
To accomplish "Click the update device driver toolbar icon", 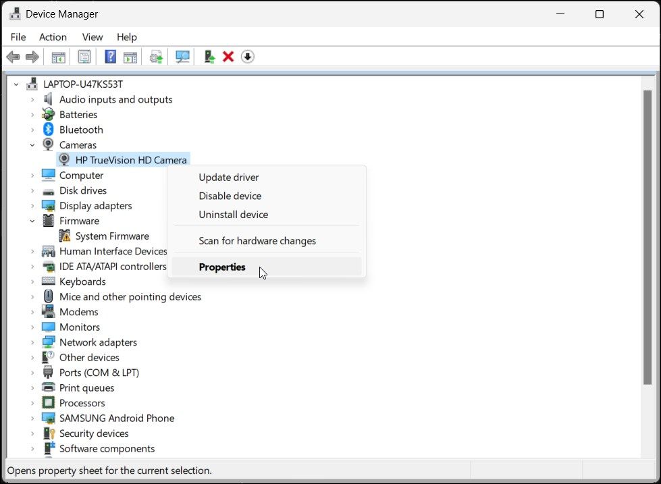I will click(x=156, y=57).
